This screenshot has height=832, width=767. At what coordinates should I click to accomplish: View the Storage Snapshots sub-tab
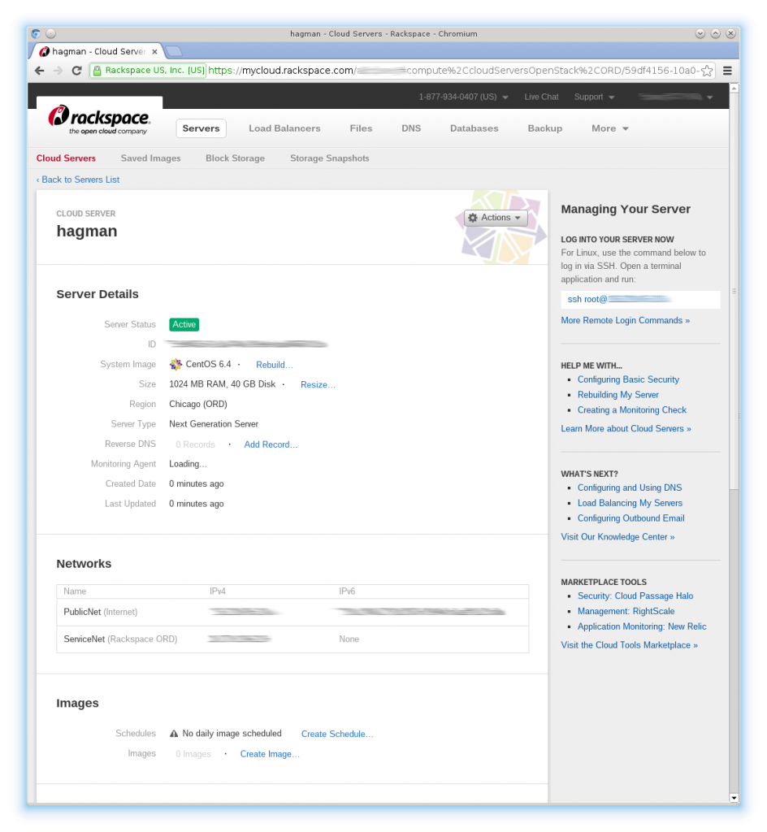tap(329, 158)
